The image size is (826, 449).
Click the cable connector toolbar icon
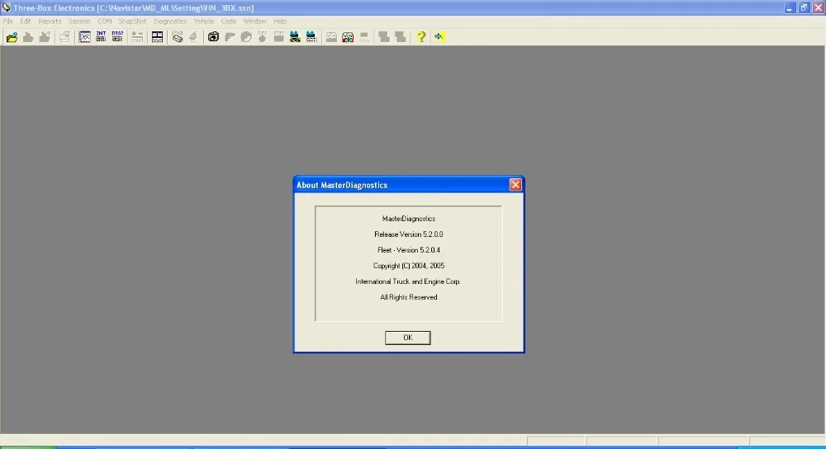(x=178, y=37)
